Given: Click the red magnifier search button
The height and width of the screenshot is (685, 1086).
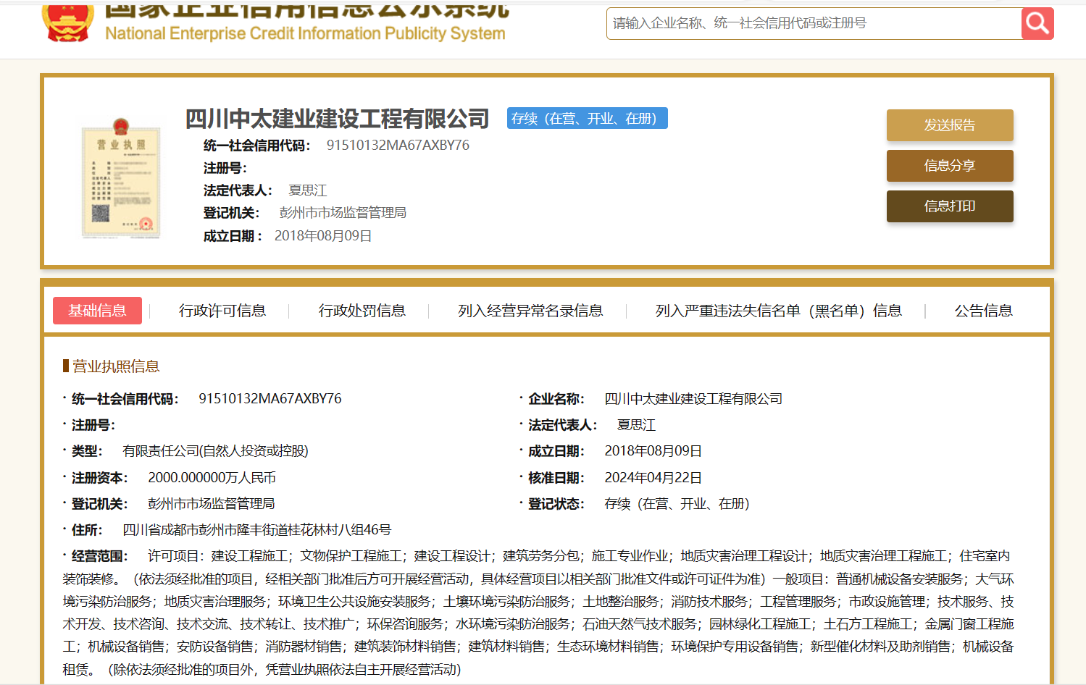Looking at the screenshot, I should [1037, 24].
